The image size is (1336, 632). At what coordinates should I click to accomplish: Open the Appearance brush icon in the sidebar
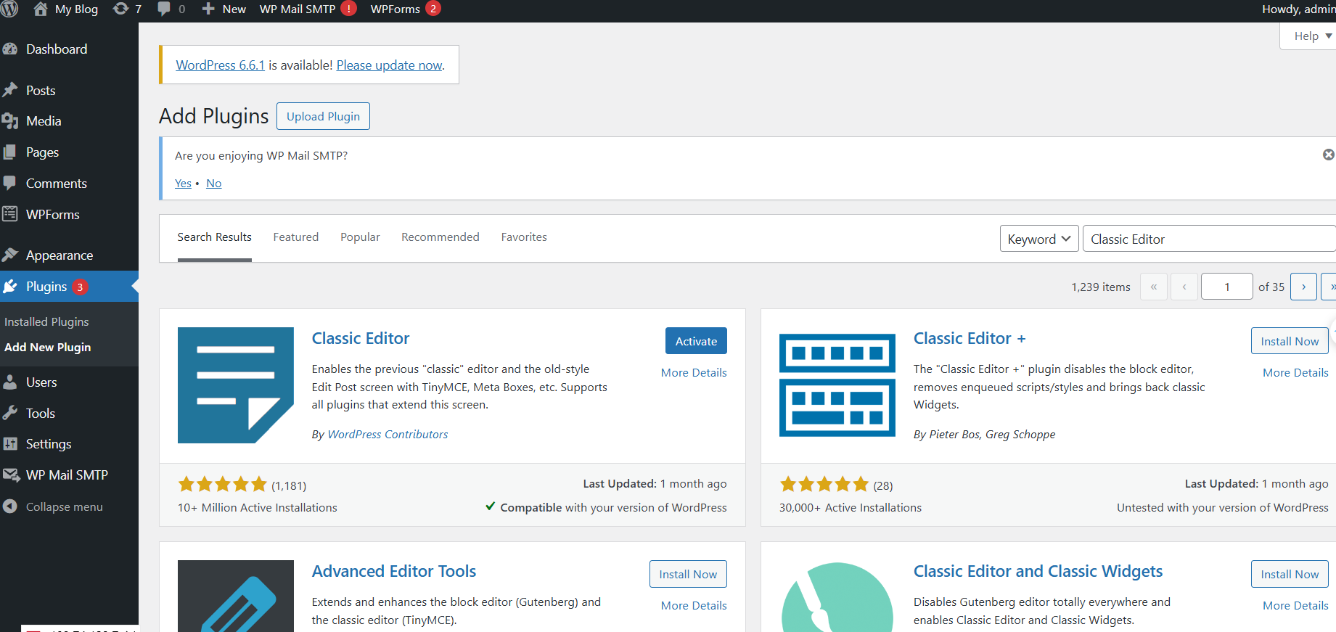(x=10, y=255)
